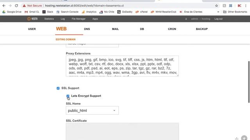Switch to WEB tab

[61, 29]
